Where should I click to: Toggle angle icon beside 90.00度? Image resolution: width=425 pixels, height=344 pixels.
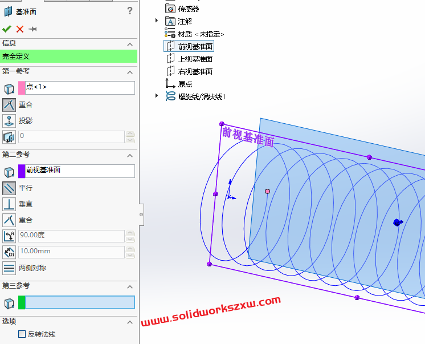coord(9,236)
